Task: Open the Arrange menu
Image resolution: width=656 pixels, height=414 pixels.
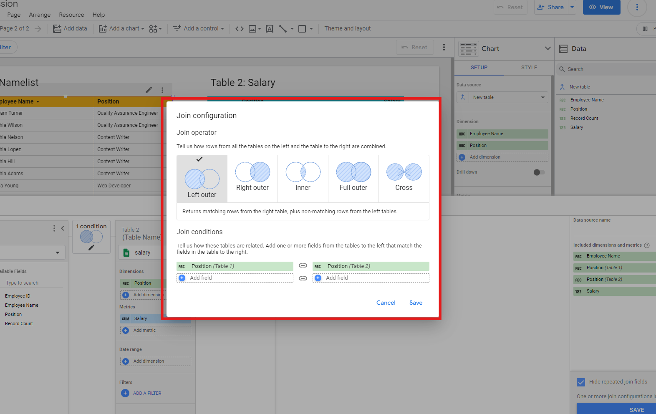Action: tap(40, 15)
